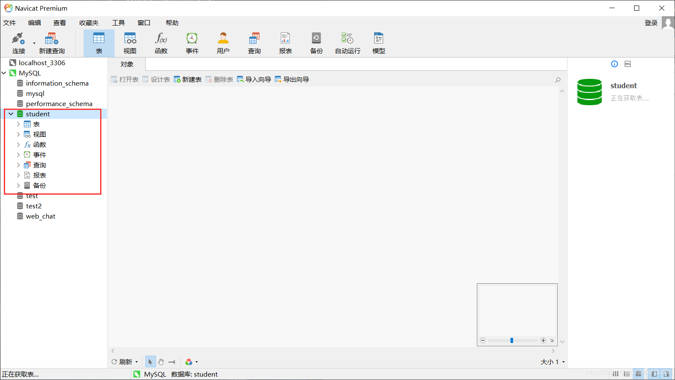Click the 打开表 button
Screen dimensions: 675x380
coord(125,80)
